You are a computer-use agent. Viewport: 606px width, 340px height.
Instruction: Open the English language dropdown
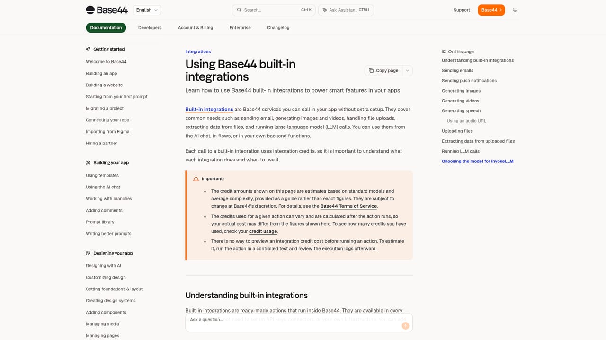[147, 10]
